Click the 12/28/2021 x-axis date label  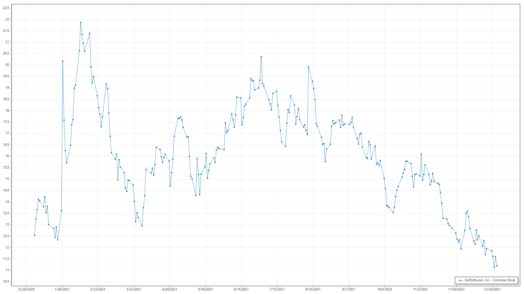[x=492, y=289]
